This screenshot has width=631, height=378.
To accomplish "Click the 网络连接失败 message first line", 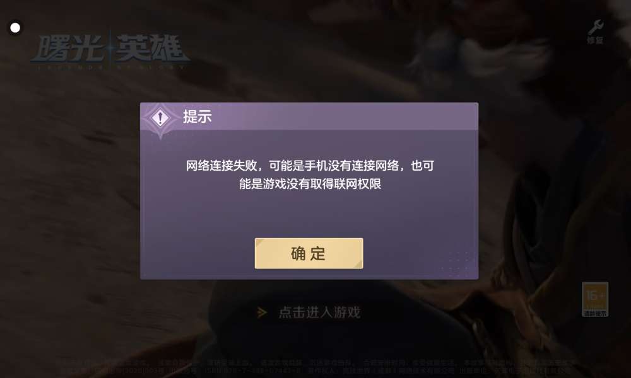I will [x=310, y=166].
